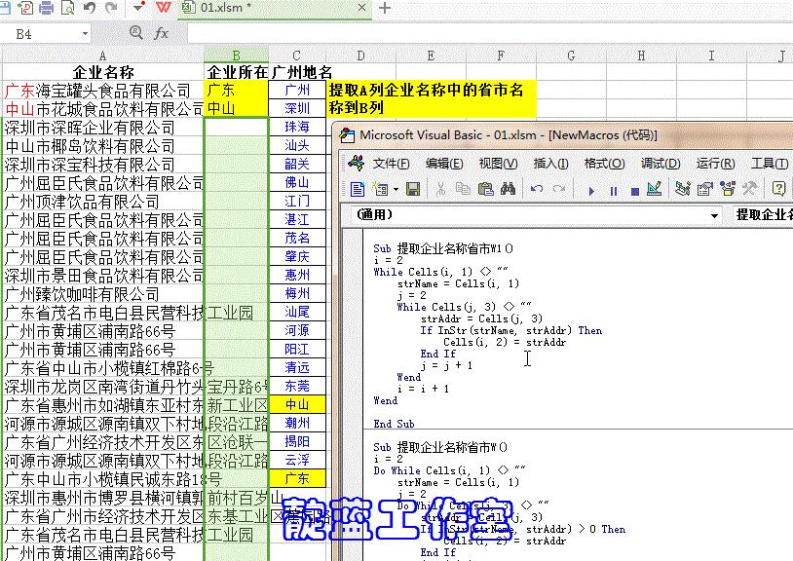The width and height of the screenshot is (793, 561).
Task: Select cell containing 广州 in column C
Action: 299,88
